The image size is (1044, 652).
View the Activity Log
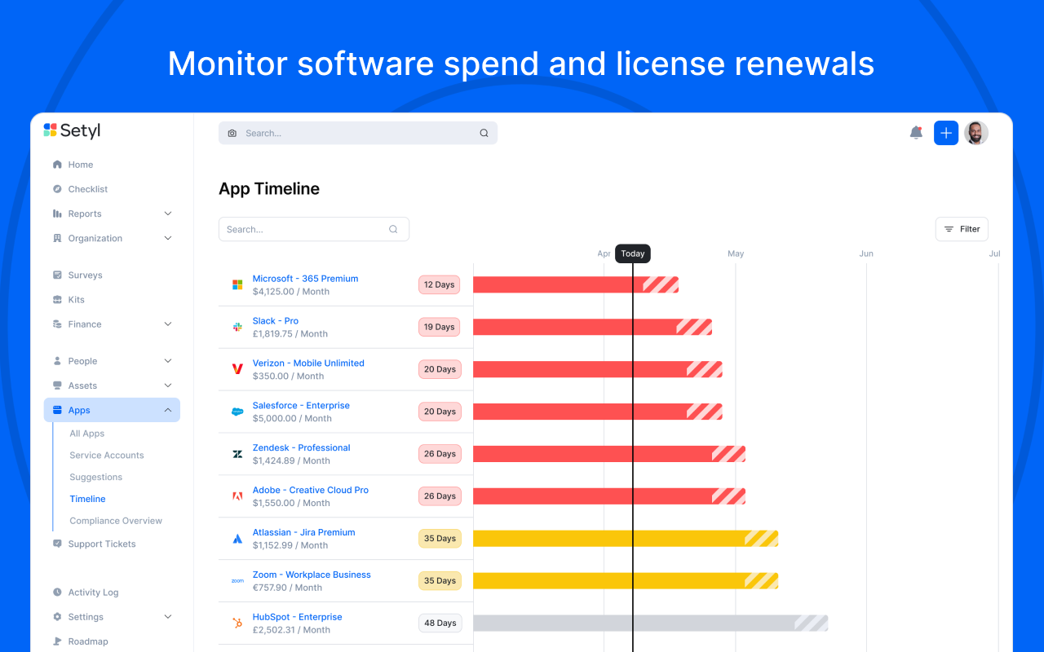click(92, 592)
